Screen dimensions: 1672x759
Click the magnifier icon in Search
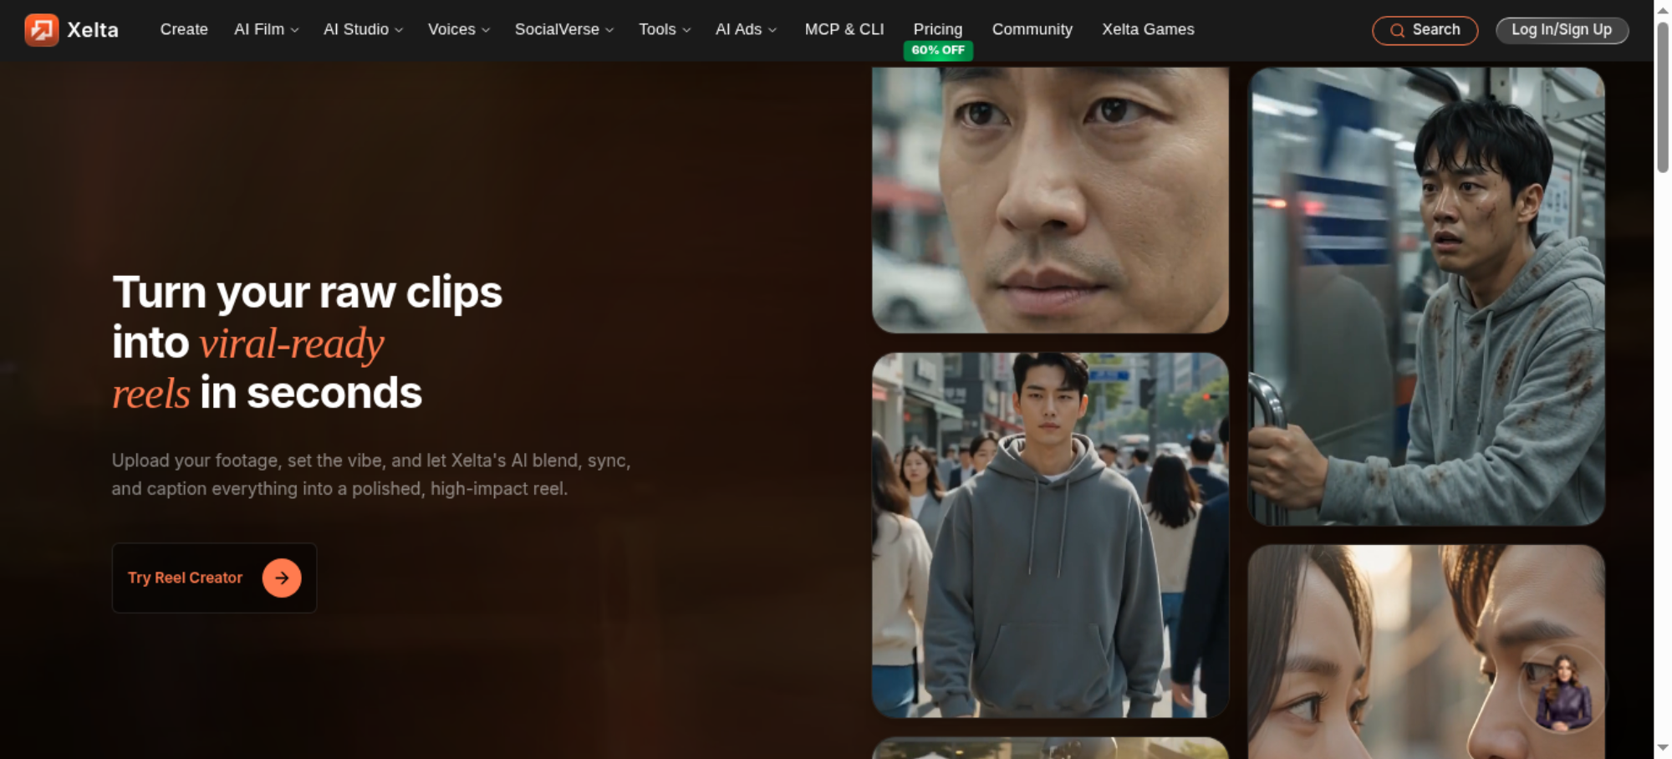click(x=1397, y=31)
